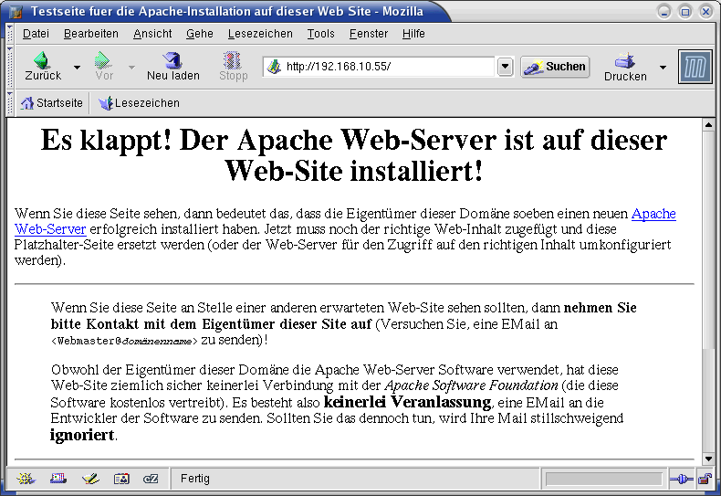This screenshot has height=496, width=721.
Task: Open Address Book icon in status bar
Action: (x=121, y=479)
